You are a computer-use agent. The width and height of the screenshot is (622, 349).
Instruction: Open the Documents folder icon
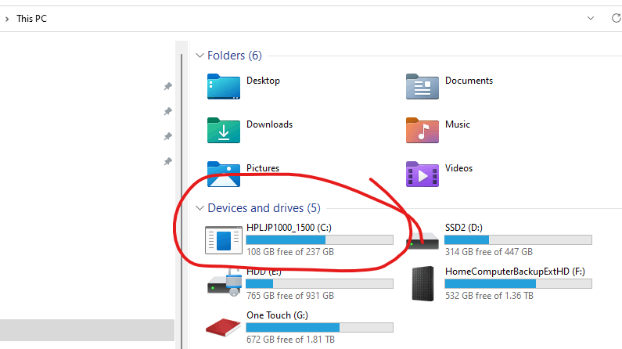[422, 86]
